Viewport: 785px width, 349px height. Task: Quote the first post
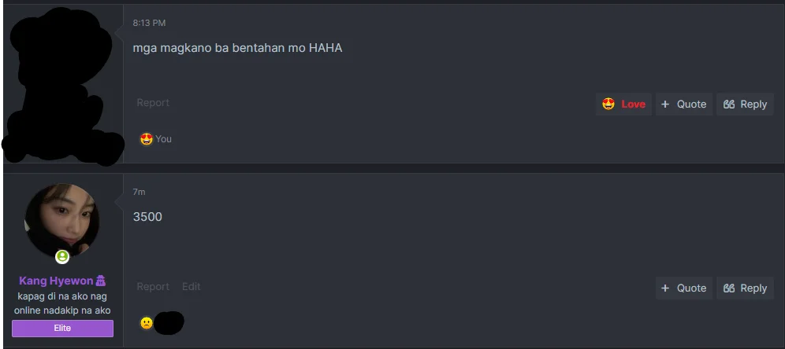point(684,105)
